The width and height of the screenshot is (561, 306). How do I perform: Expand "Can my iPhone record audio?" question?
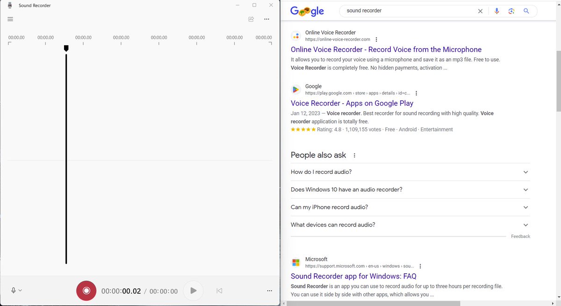(410, 207)
